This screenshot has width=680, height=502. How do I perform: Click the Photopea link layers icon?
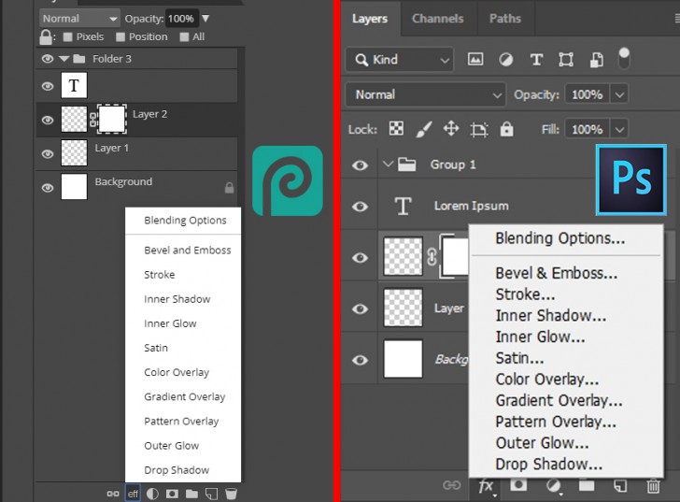pos(113,494)
